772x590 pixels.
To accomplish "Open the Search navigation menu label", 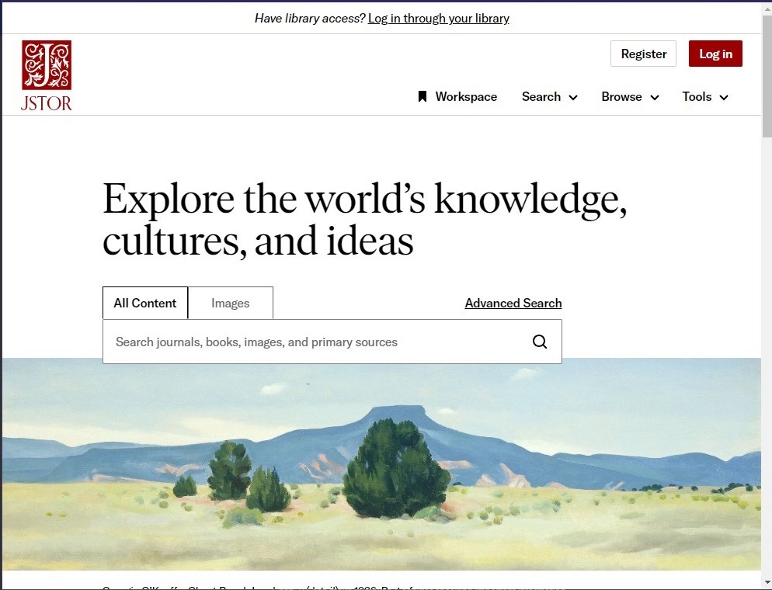I will [541, 96].
